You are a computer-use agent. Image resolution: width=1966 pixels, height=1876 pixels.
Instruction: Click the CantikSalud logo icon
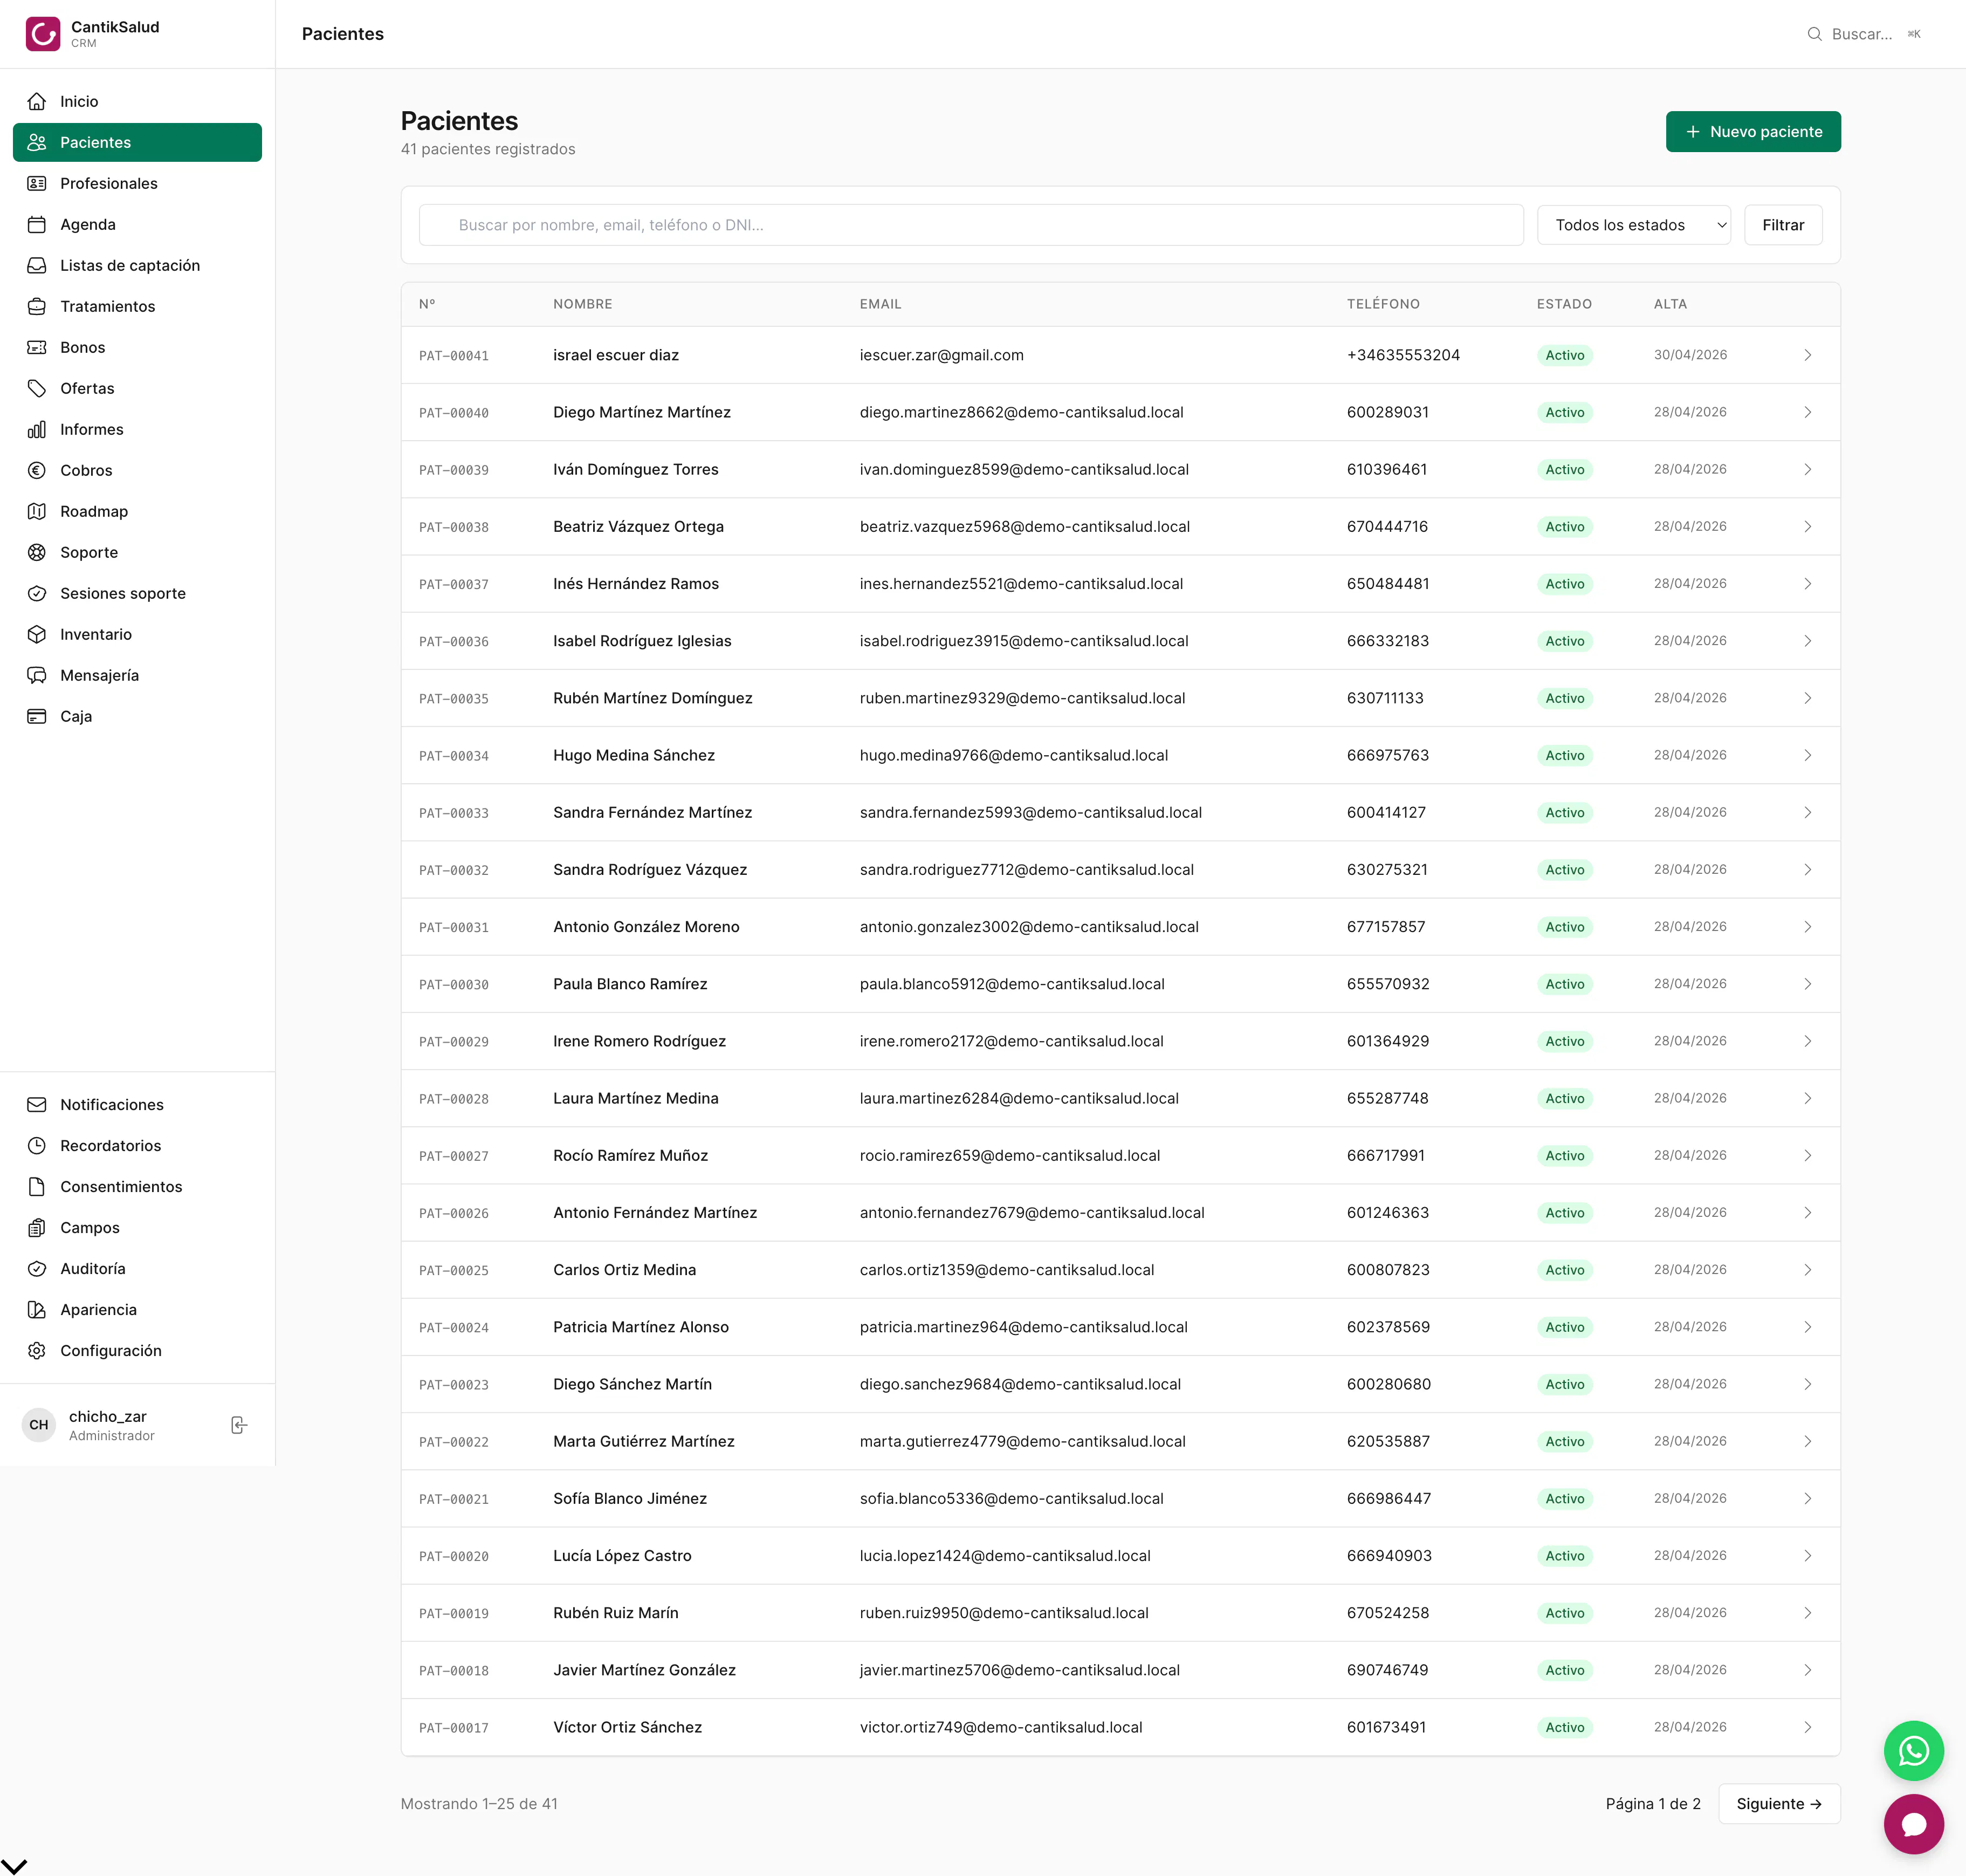tap(43, 34)
